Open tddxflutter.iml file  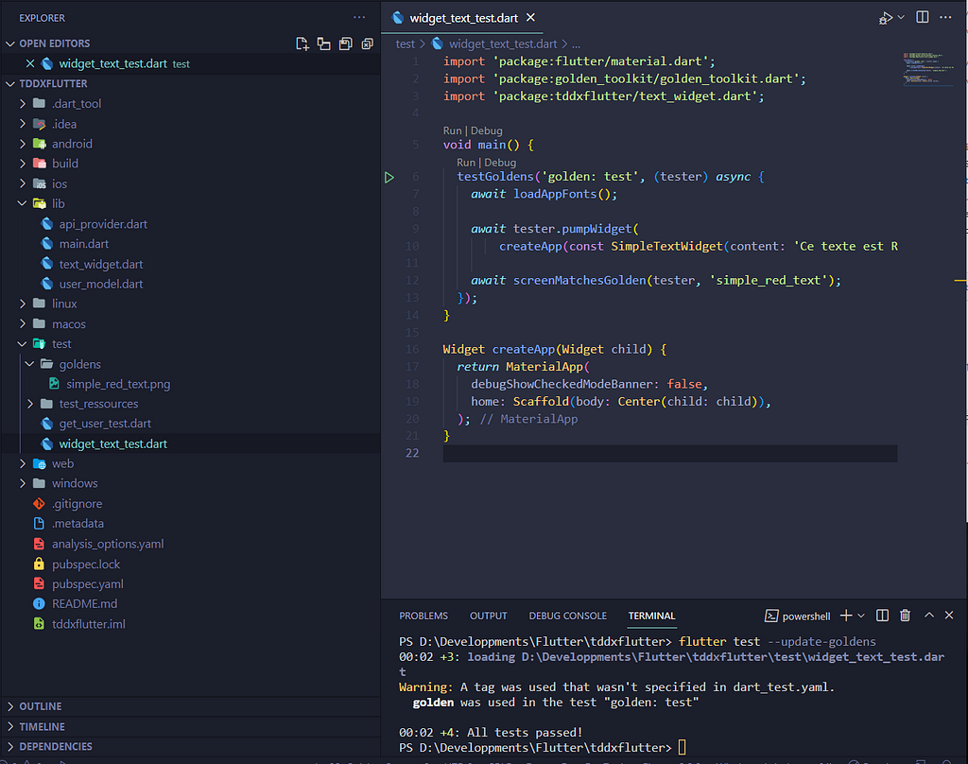(190, 624)
